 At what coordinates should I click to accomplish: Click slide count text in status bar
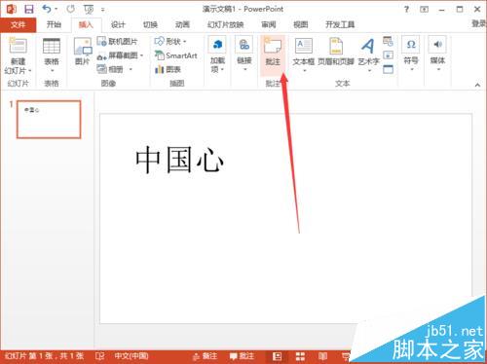click(x=45, y=356)
